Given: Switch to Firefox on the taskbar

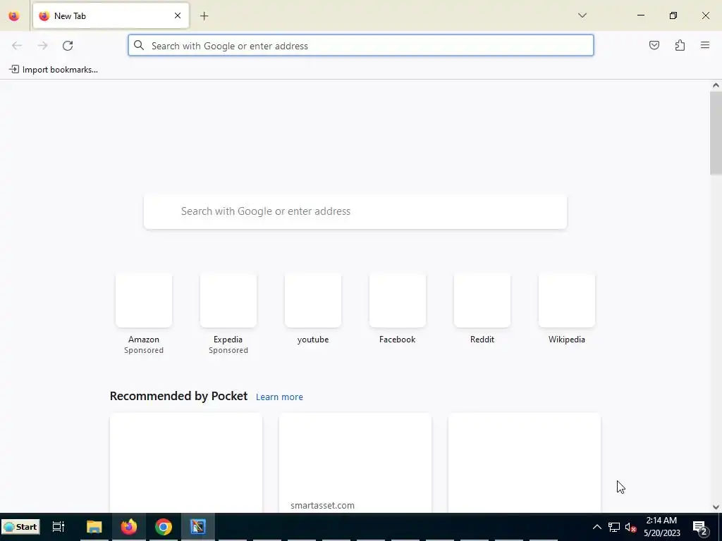Looking at the screenshot, I should click(129, 527).
